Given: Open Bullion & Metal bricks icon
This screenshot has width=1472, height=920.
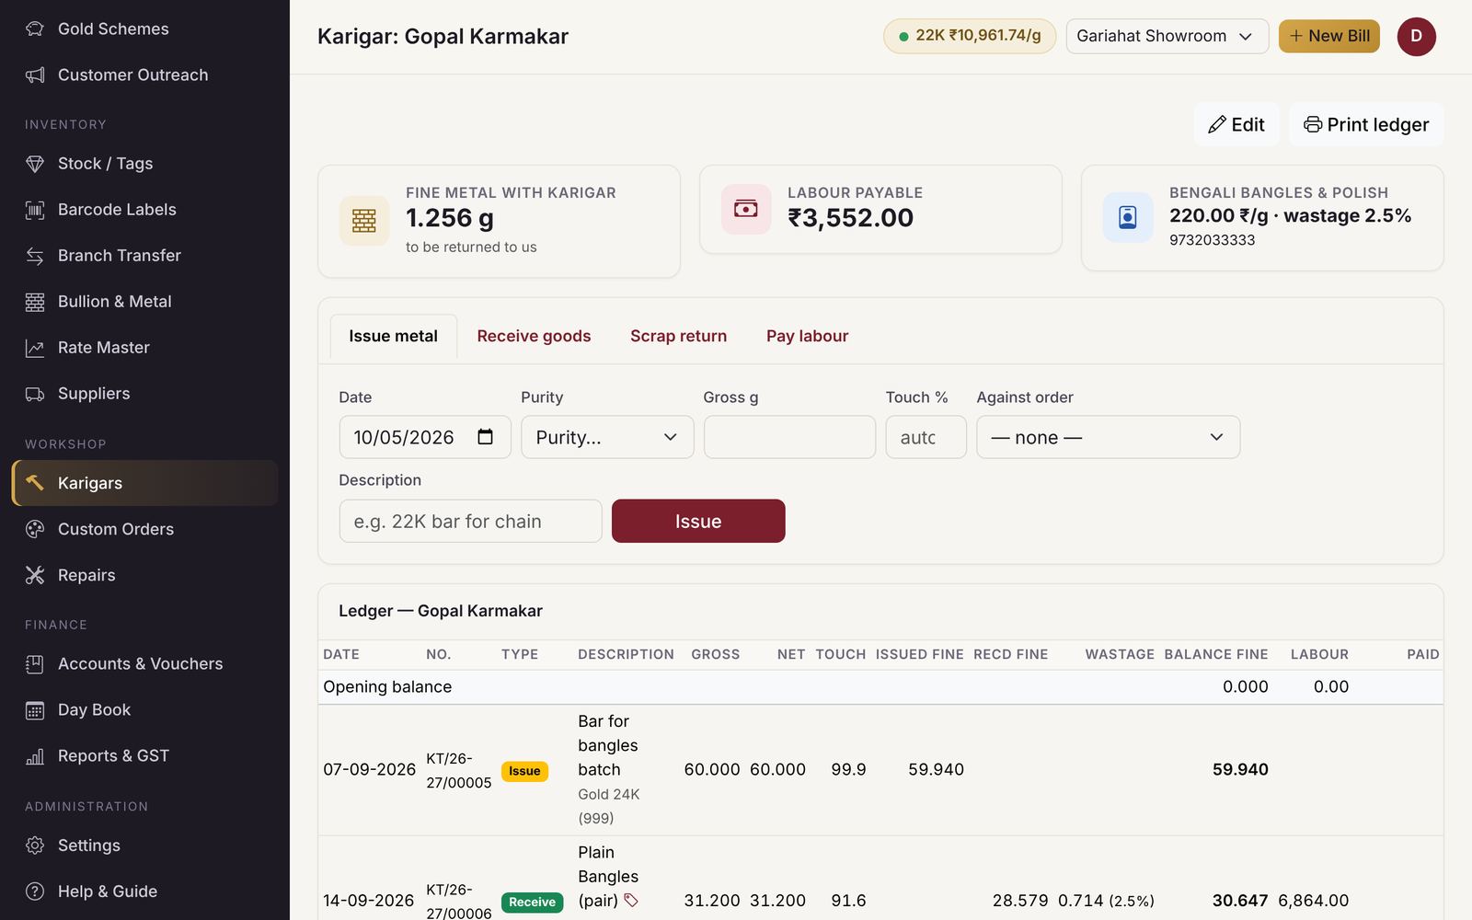Looking at the screenshot, I should (35, 302).
